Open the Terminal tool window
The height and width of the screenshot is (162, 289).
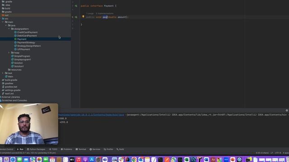tap(81, 149)
